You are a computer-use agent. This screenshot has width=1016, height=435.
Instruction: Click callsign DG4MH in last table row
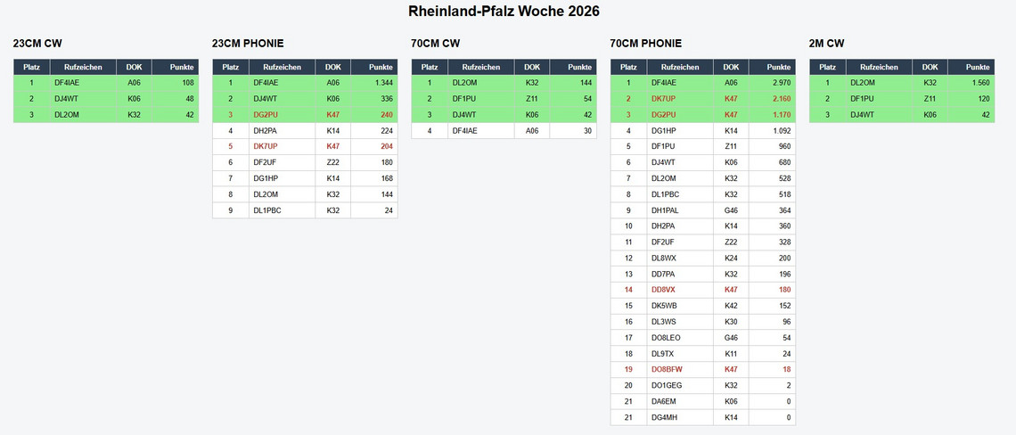pyautogui.click(x=665, y=417)
